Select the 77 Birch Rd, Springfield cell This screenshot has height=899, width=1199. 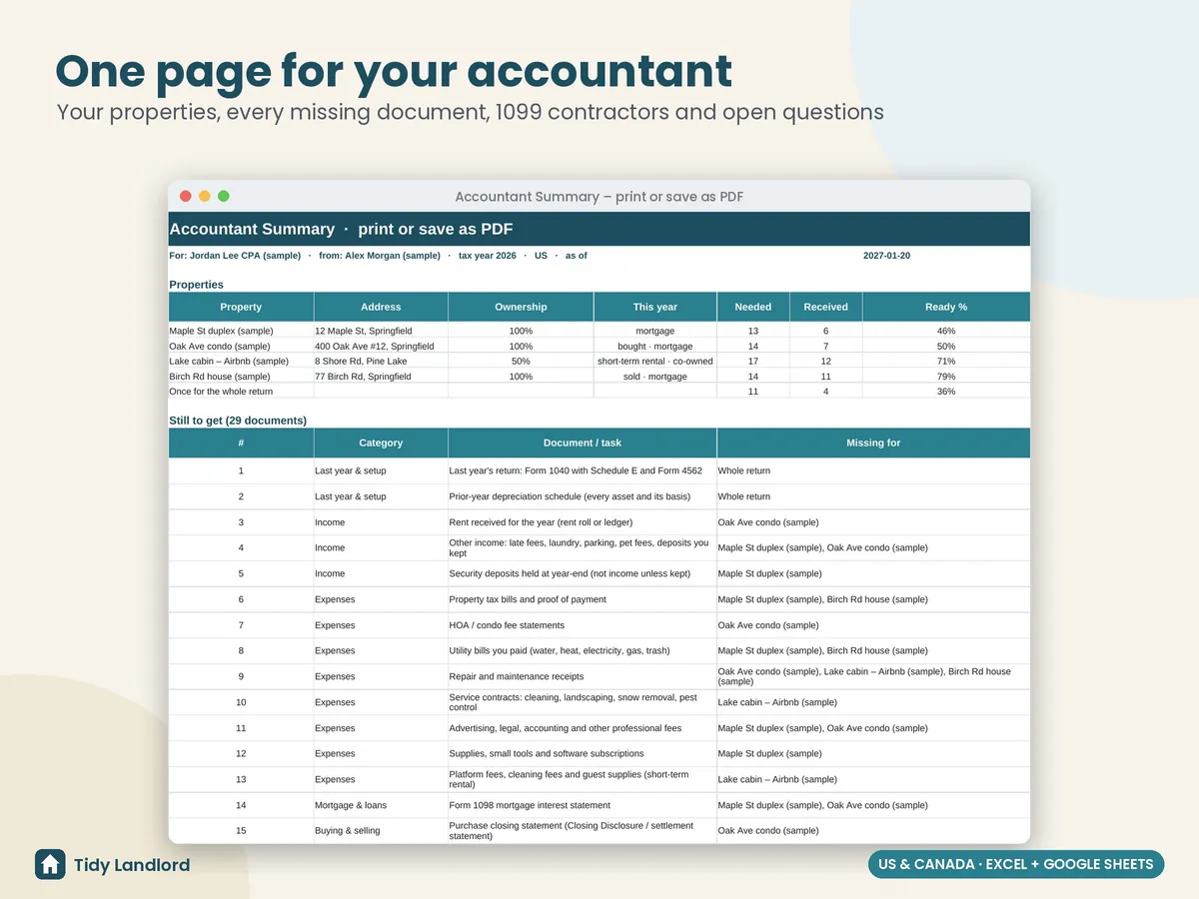coord(381,377)
